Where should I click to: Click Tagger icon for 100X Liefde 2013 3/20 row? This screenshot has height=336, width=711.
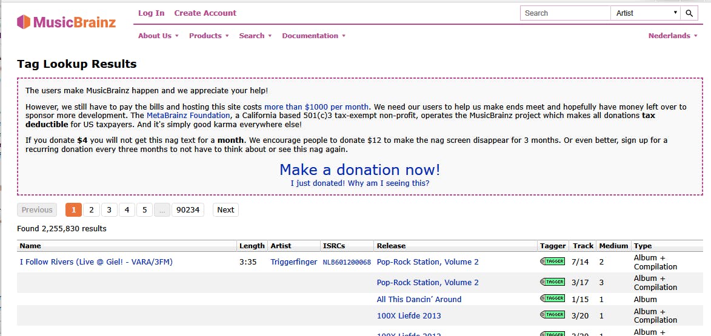pos(552,314)
